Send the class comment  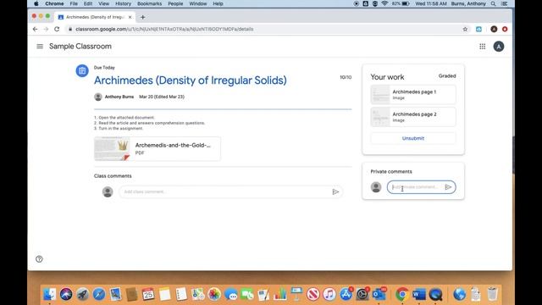pos(335,192)
